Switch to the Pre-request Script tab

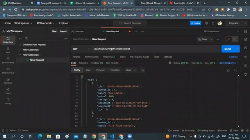tap(139, 57)
